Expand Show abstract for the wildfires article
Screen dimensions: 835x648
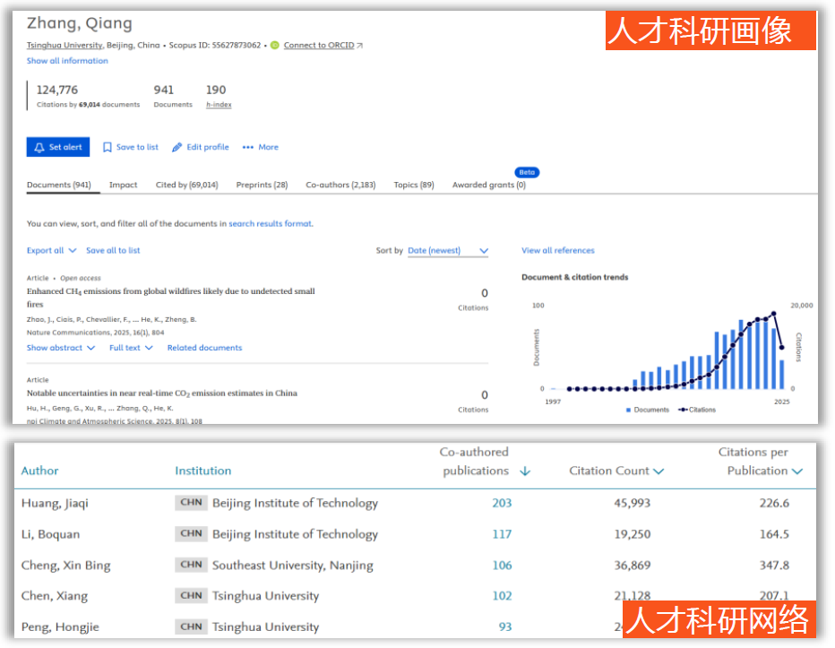pyautogui.click(x=61, y=348)
